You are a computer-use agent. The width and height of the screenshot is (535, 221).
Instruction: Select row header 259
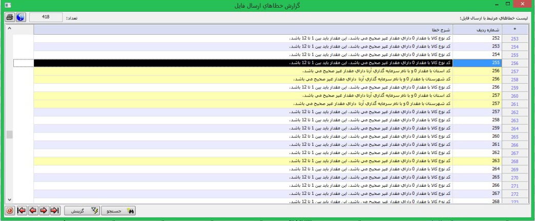point(514,87)
